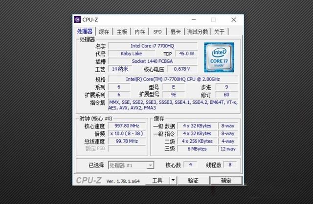Click the core speed value 997.80 MHz
This screenshot has height=204, width=313.
[127, 126]
